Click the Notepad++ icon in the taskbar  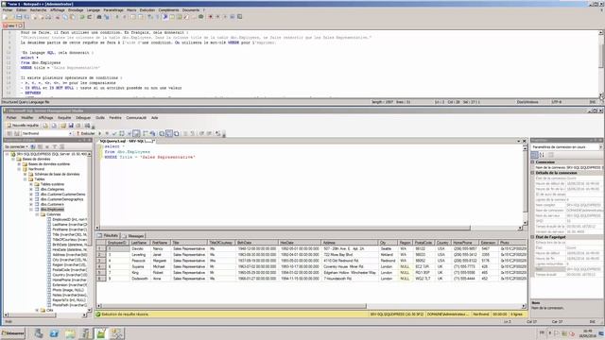(101, 333)
